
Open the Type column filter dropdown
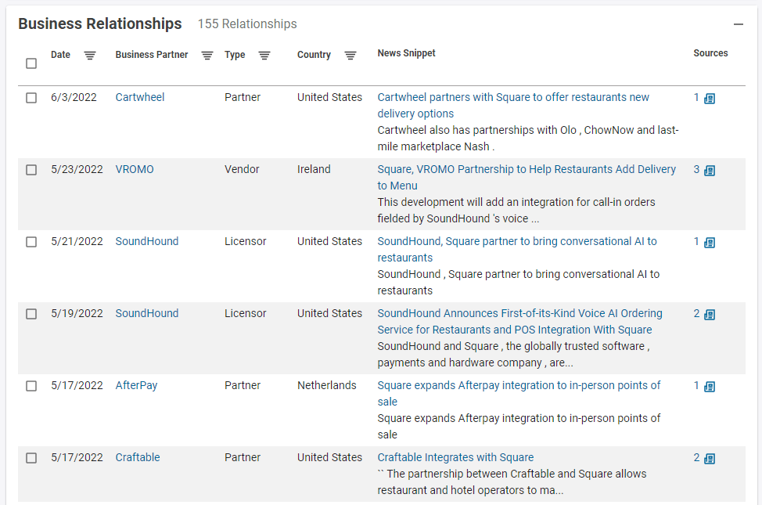[x=264, y=56]
